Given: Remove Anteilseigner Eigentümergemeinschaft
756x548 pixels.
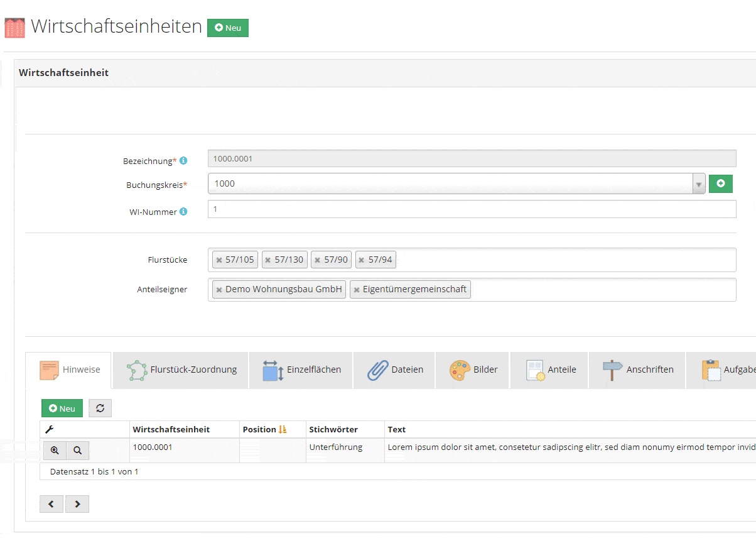Looking at the screenshot, I should point(357,290).
